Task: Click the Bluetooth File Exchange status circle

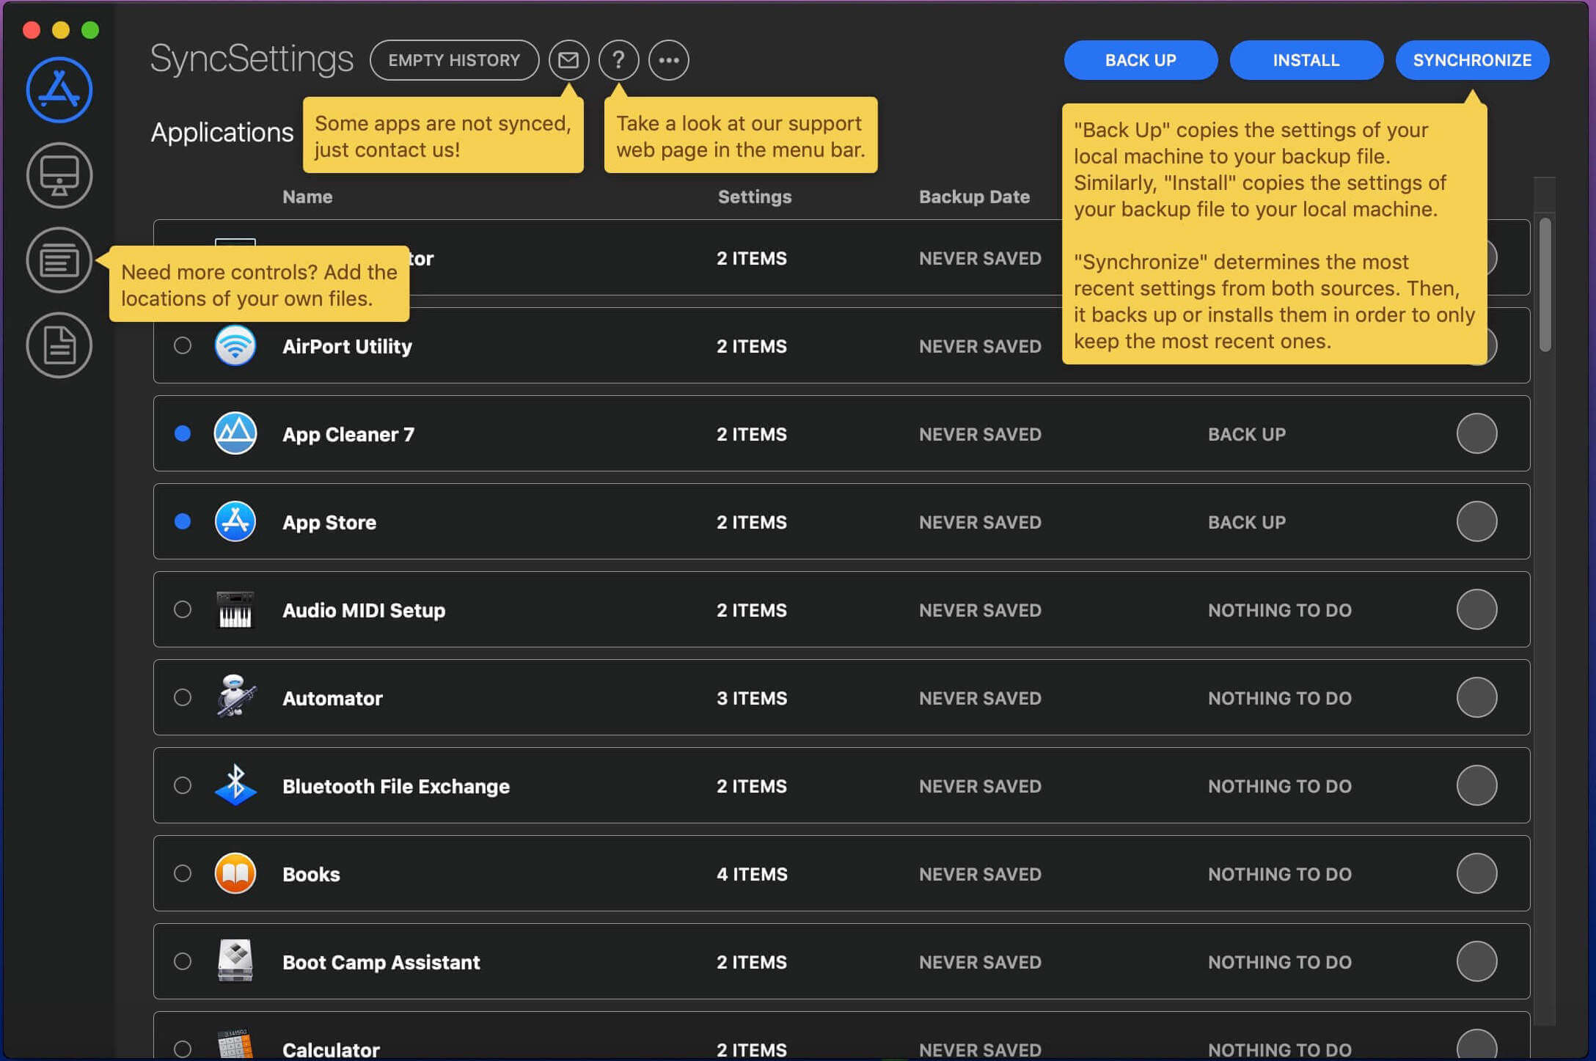Action: coord(1476,785)
